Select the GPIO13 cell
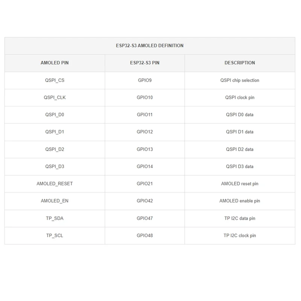This screenshot has height=301, width=301. click(145, 149)
